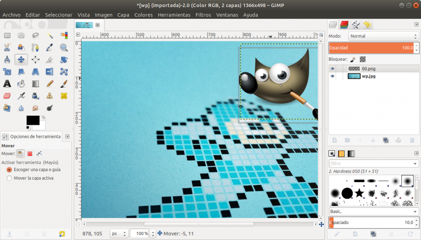Image resolution: width=421 pixels, height=240 pixels.
Task: Select the Blur/Sharpen droplet tool
Action: [x=21, y=108]
